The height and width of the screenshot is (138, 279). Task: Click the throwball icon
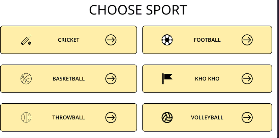(26, 117)
